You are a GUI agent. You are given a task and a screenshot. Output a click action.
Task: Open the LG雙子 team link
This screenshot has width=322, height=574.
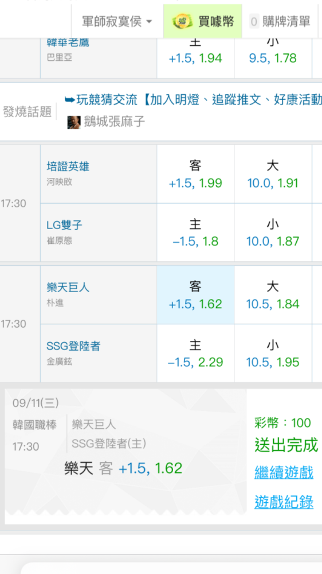click(x=64, y=225)
